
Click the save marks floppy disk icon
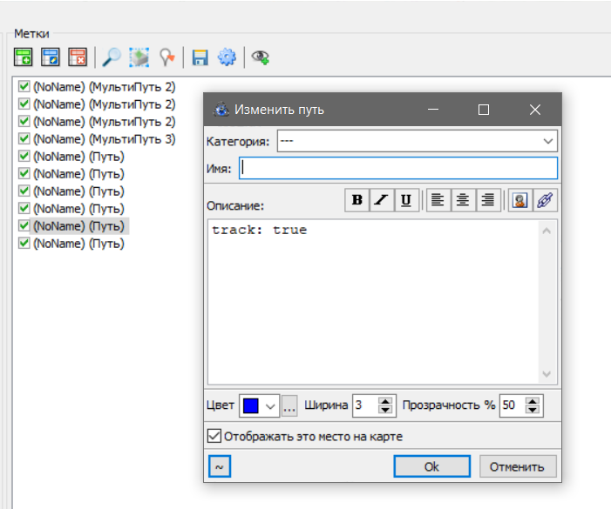[200, 57]
